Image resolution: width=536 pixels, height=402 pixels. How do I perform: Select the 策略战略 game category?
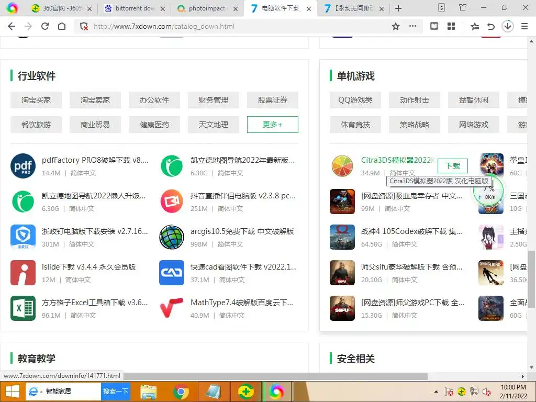tap(415, 125)
